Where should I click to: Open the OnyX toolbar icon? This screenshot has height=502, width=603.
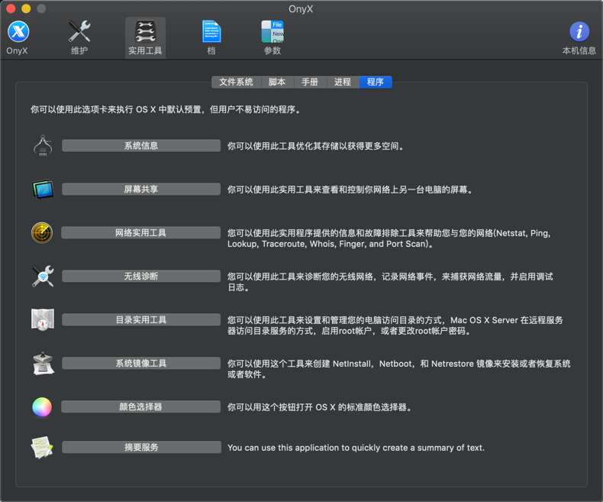18,37
